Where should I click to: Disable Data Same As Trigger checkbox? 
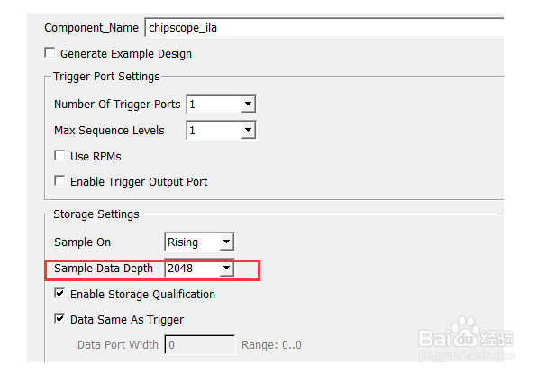click(x=59, y=319)
